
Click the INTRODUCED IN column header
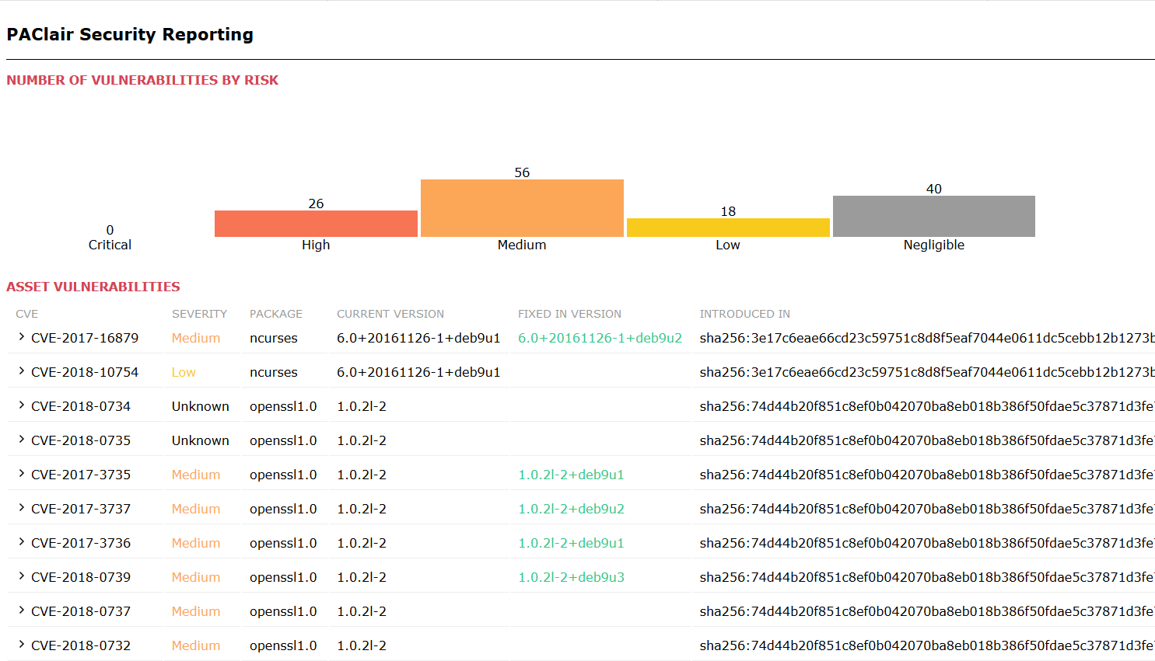tap(744, 314)
